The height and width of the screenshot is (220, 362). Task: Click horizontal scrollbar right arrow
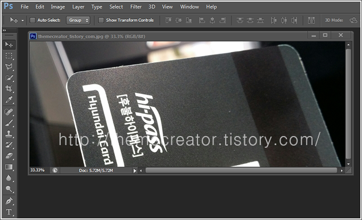pyautogui.click(x=342, y=171)
